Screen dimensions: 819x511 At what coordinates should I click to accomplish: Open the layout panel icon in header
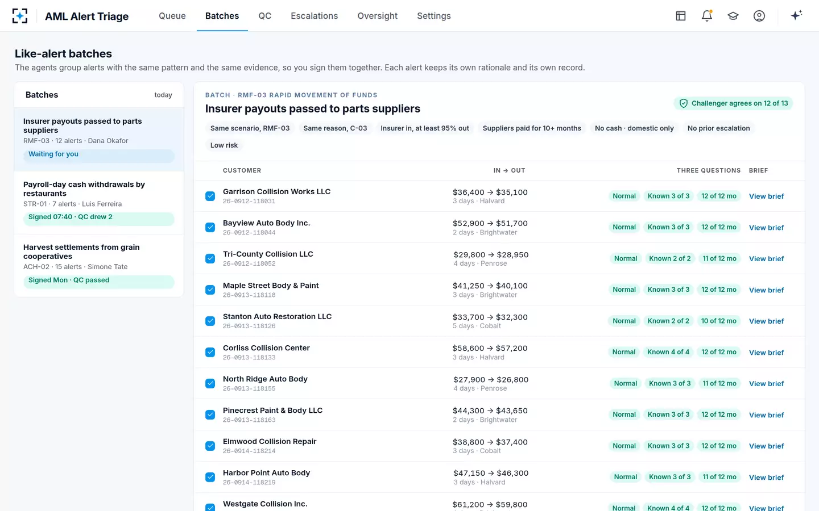pos(681,16)
